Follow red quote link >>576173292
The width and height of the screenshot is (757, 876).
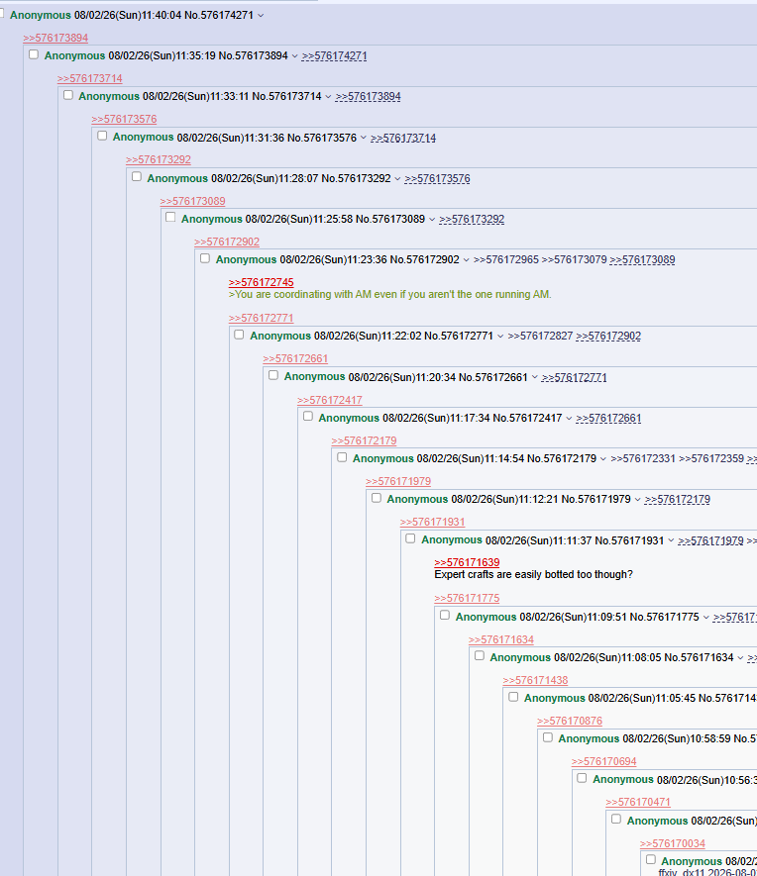coord(159,159)
